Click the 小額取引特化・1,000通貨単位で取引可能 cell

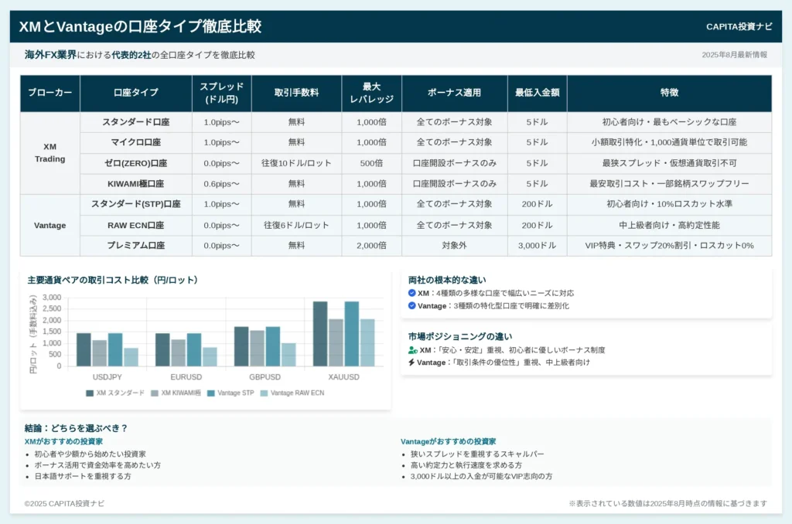pos(669,142)
